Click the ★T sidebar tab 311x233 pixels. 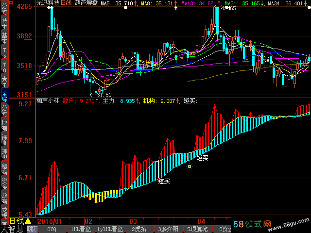(4, 79)
